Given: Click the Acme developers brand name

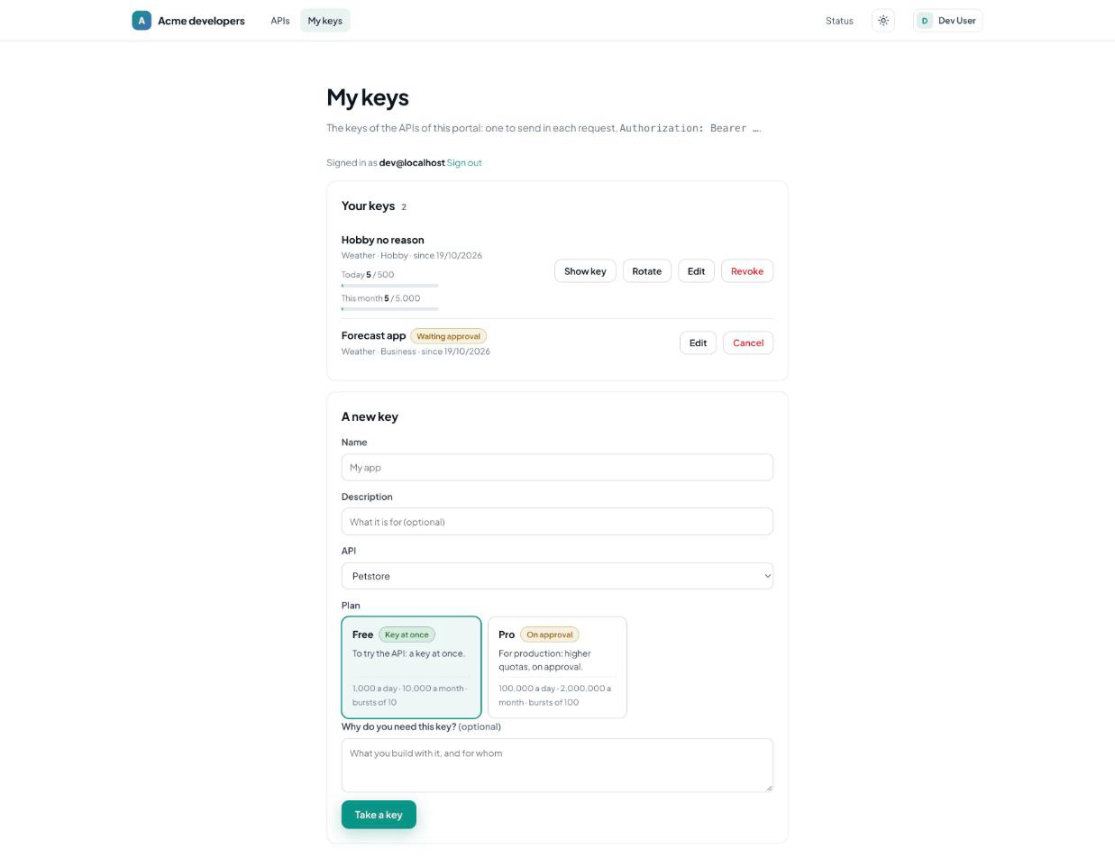Looking at the screenshot, I should [201, 21].
